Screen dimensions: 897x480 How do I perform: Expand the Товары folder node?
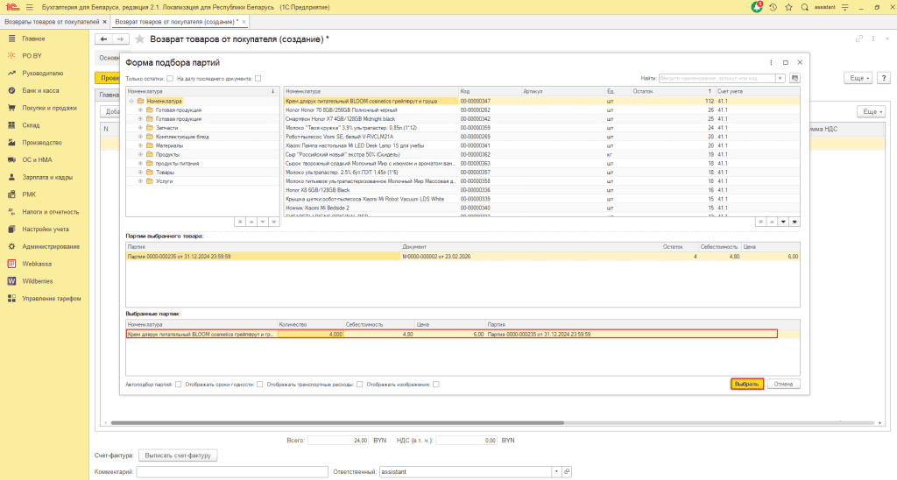(x=141, y=173)
